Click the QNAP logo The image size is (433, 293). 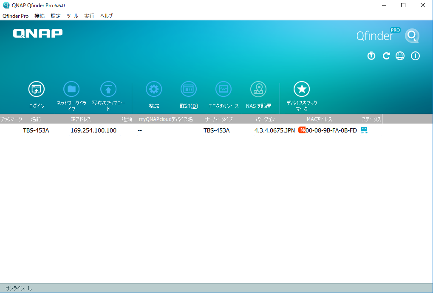coord(38,34)
